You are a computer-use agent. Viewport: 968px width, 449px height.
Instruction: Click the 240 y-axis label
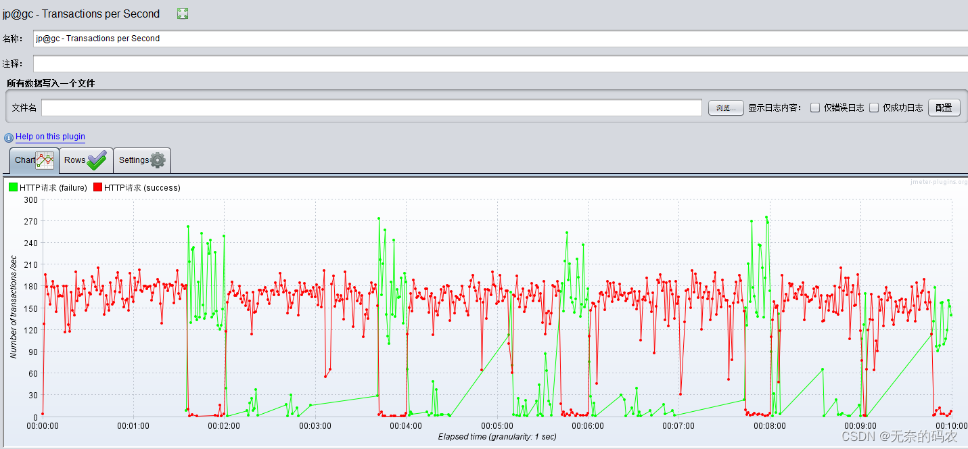pos(30,243)
